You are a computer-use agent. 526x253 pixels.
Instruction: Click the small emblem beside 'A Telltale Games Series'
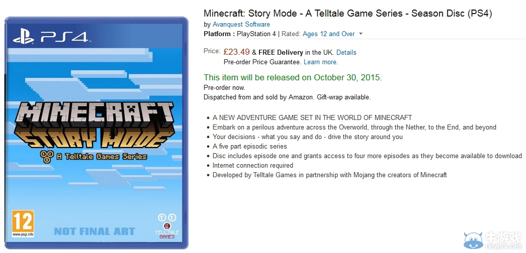(47, 157)
